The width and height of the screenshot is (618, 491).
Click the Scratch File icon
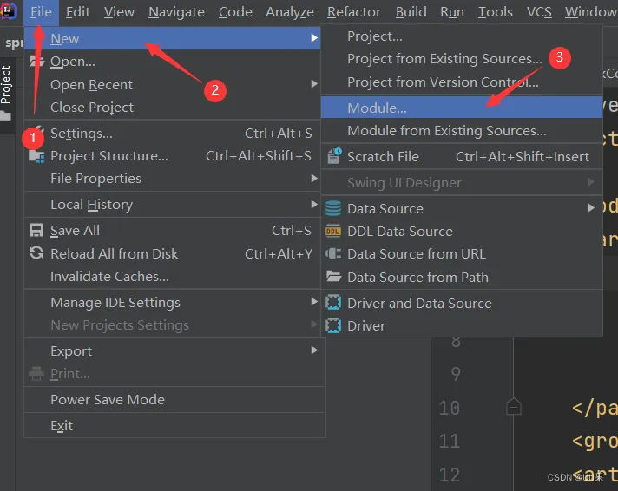tap(334, 156)
